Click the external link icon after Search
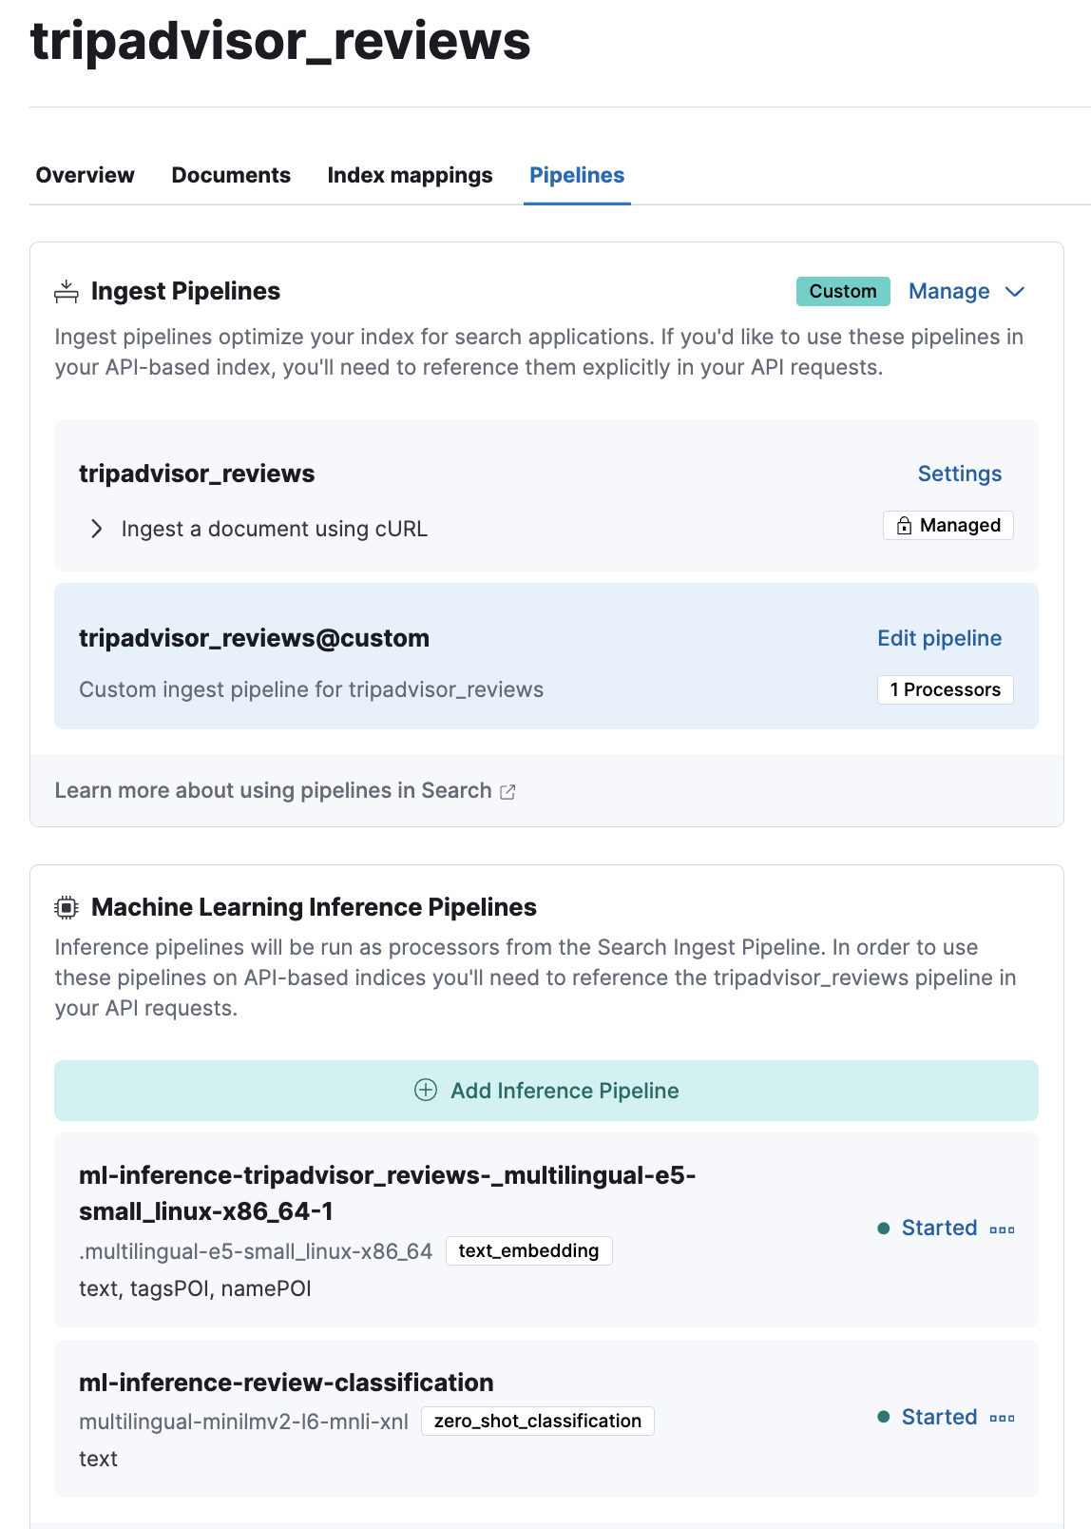The height and width of the screenshot is (1529, 1091). 507,791
